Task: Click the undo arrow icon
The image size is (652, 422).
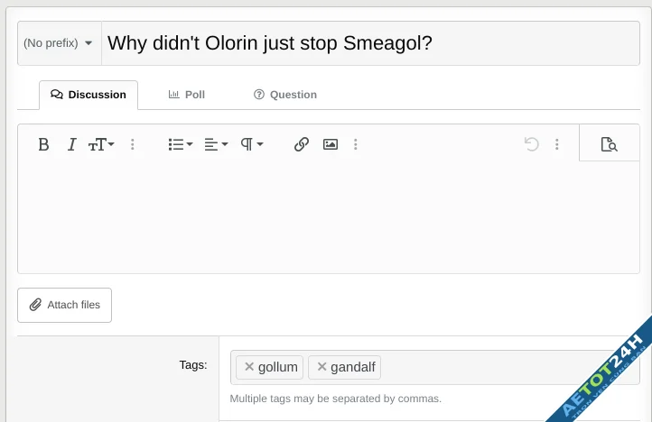Action: [532, 144]
